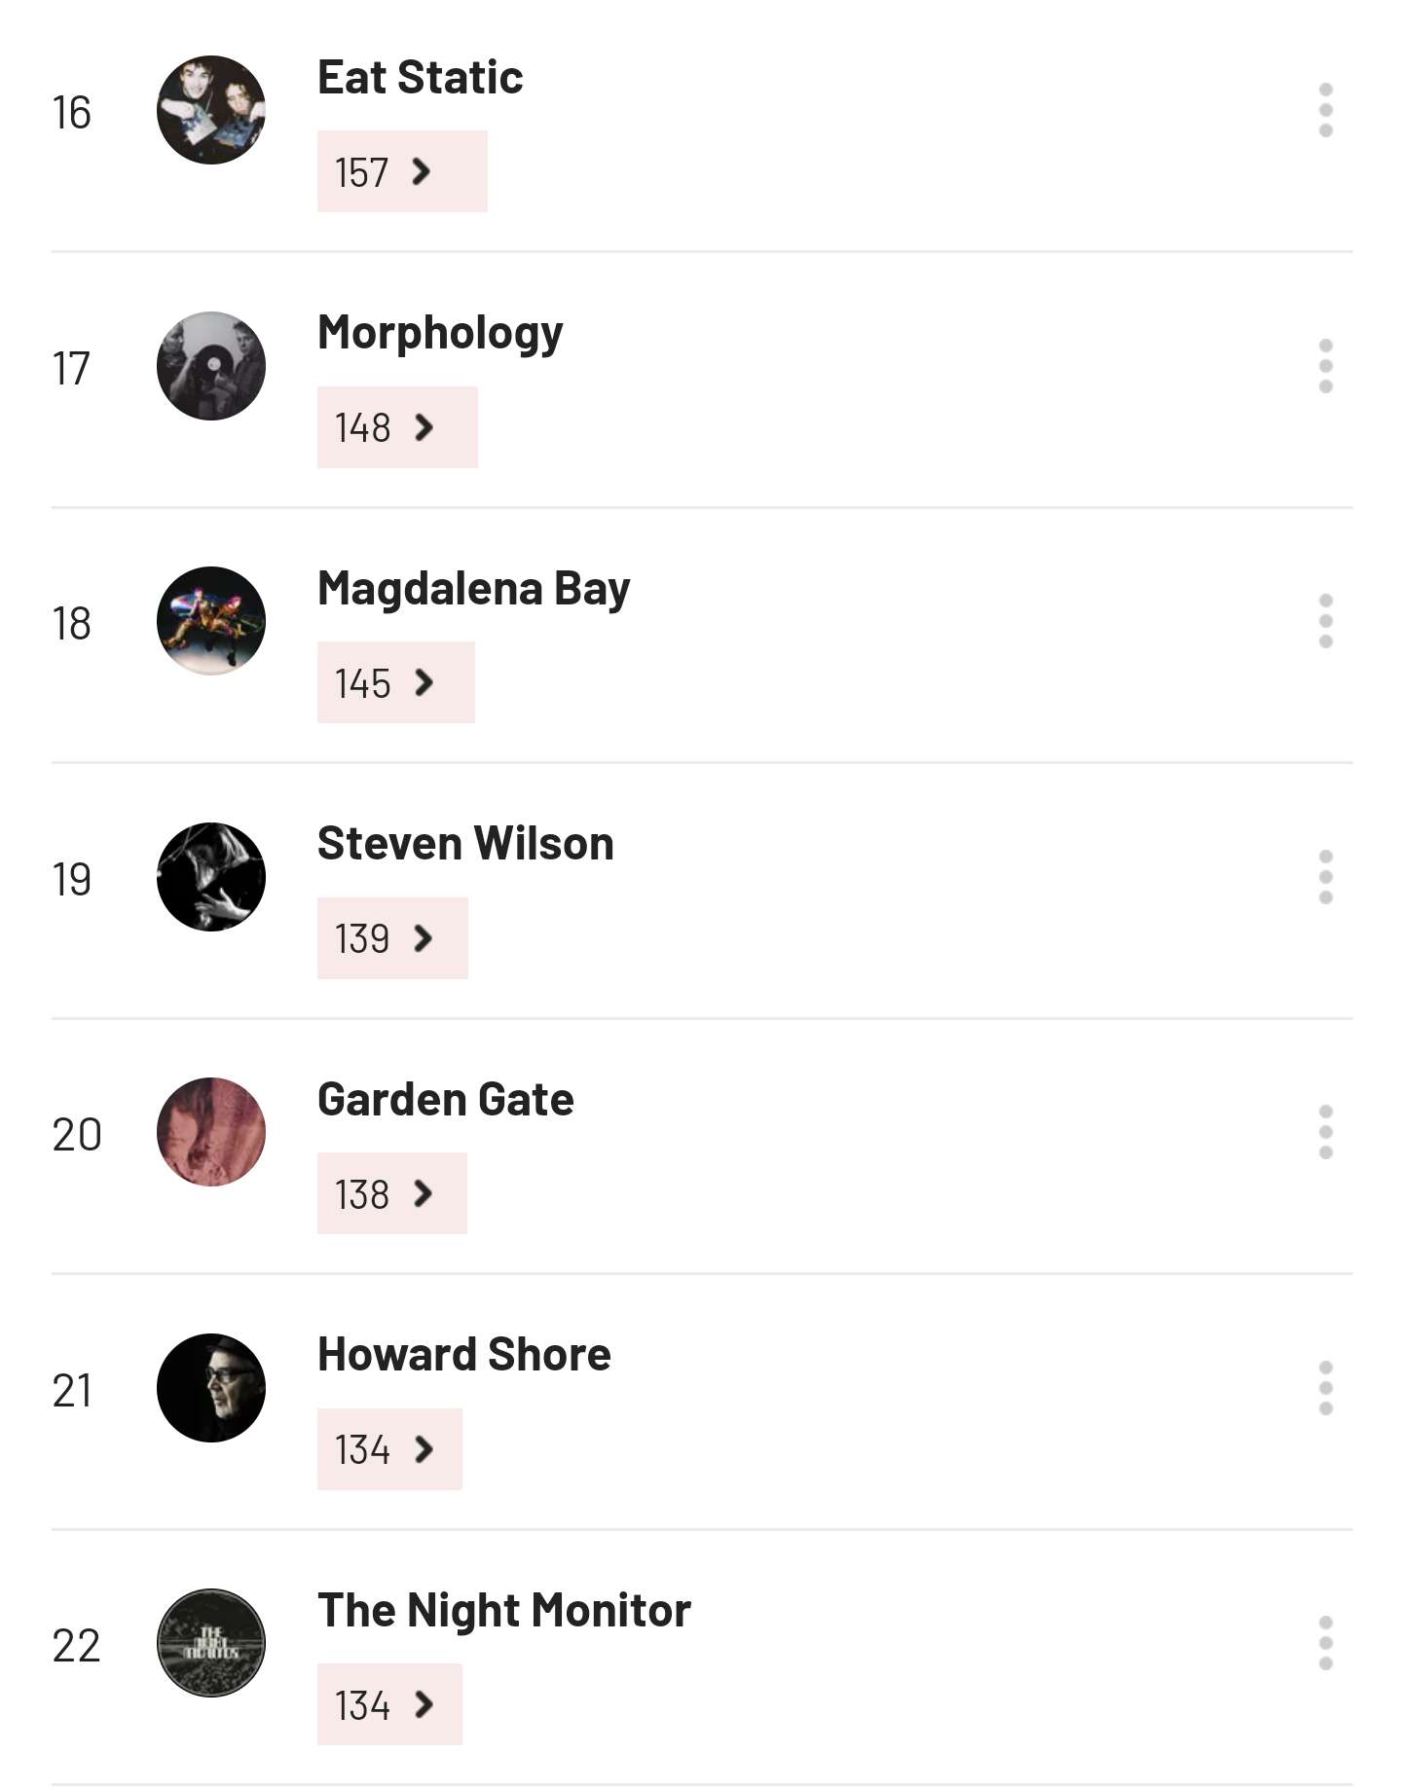Click the Steven Wilson avatar thumbnail
The width and height of the screenshot is (1402, 1789).
[x=211, y=877]
